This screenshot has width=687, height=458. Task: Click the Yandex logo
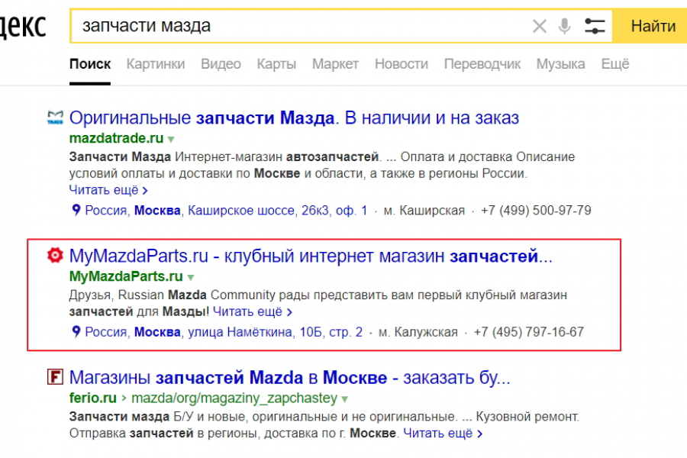click(23, 26)
